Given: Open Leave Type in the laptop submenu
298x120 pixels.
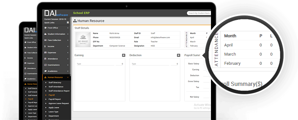Looking at the screenshot, I should point(53,112).
